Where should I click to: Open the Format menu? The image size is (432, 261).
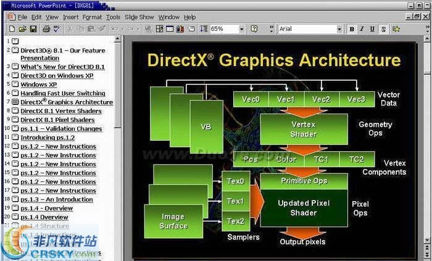92,17
